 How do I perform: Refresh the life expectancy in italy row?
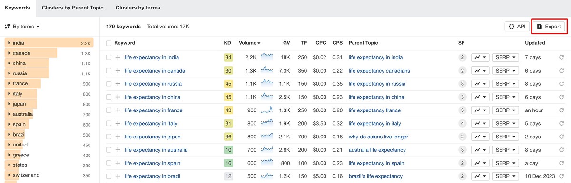click(561, 124)
